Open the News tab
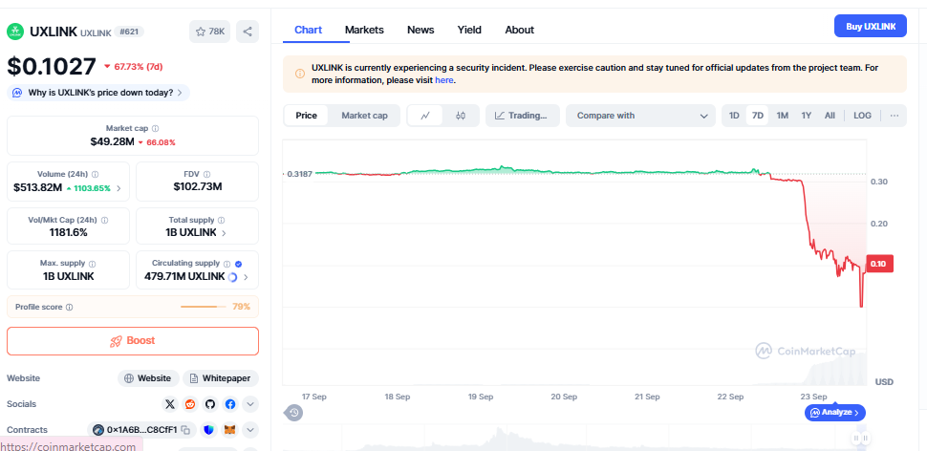Viewport: 927px width, 451px height. (420, 30)
